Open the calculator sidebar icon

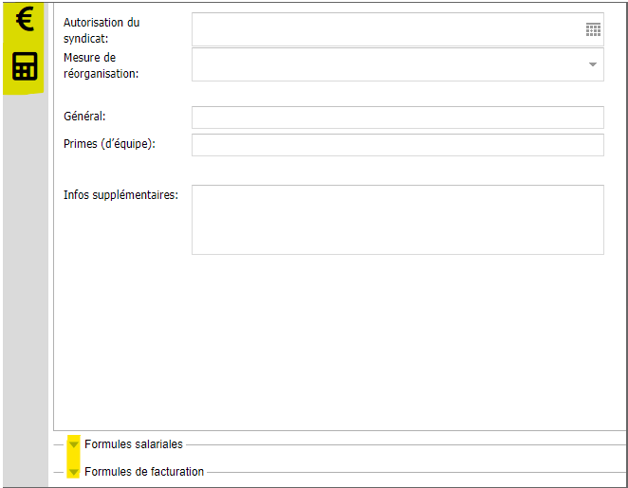click(25, 66)
